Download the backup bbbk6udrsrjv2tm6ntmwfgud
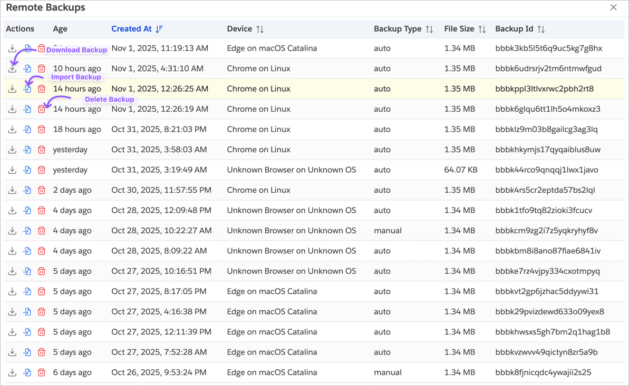 click(x=12, y=68)
